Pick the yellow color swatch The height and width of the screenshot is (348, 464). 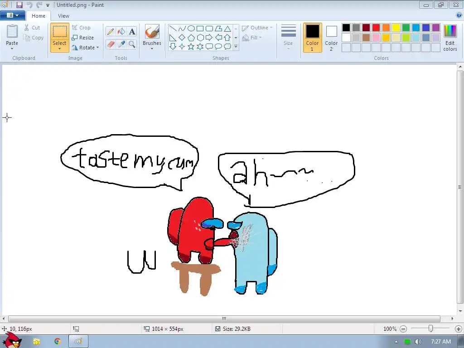396,28
